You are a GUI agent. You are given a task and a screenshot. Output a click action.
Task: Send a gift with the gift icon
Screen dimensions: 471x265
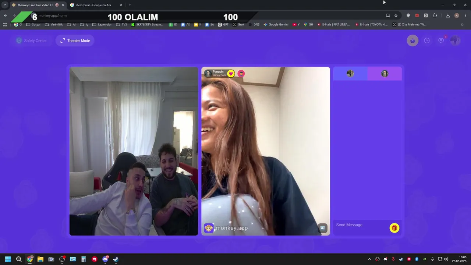point(394,228)
